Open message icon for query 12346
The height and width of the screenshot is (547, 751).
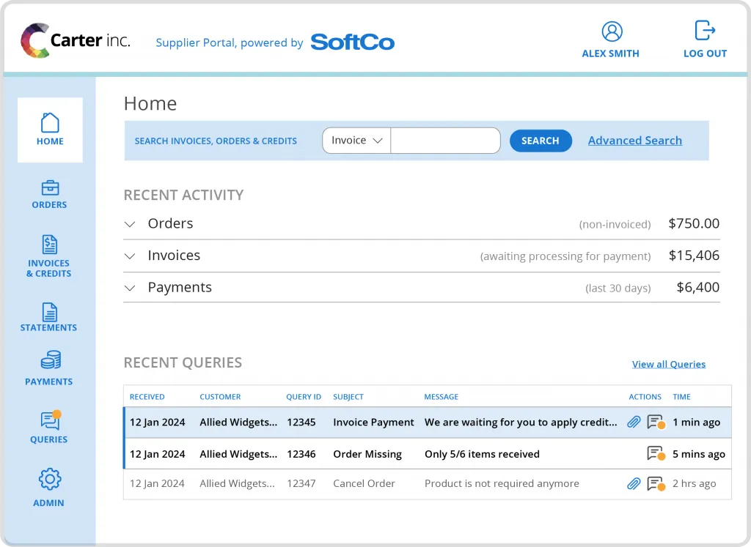pyautogui.click(x=655, y=454)
